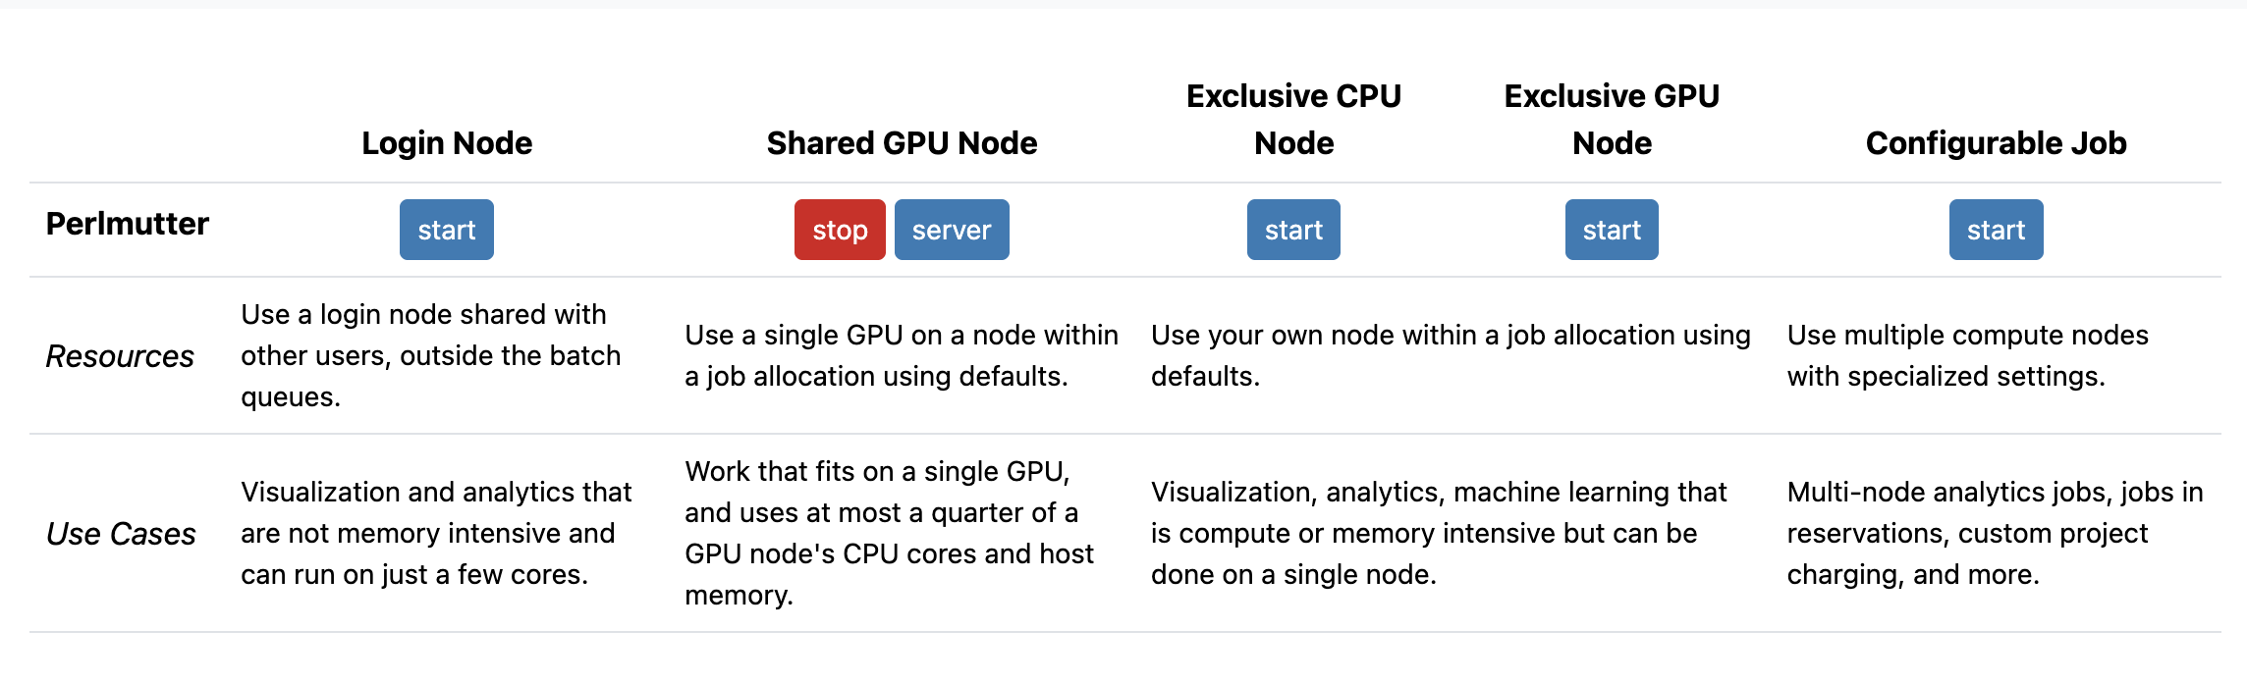Start an Exclusive CPU Node session
The image size is (2247, 683).
point(1292,229)
